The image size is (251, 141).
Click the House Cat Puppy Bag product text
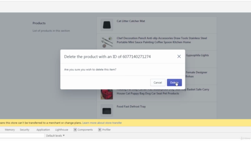(x=148, y=93)
